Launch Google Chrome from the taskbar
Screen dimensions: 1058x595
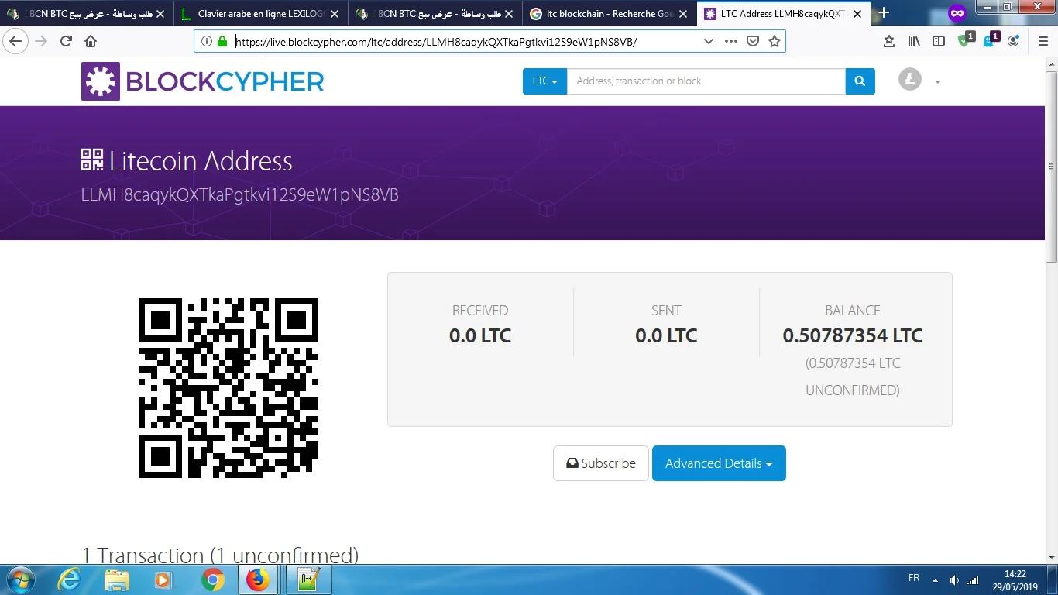[x=212, y=580]
